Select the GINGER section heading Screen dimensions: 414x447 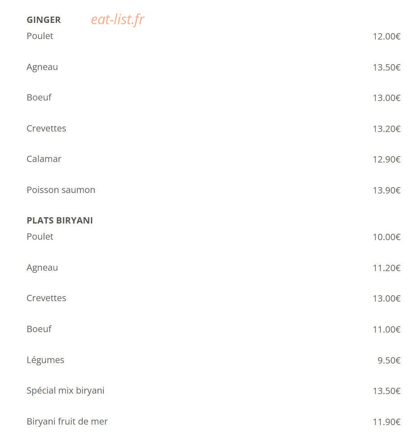[x=44, y=20]
